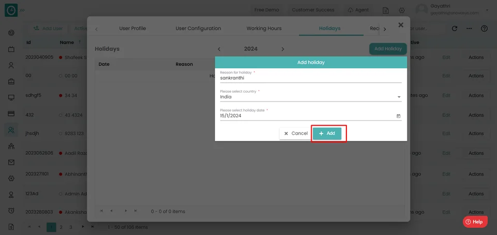Open the country dropdown showing India
The width and height of the screenshot is (497, 235).
(311, 97)
